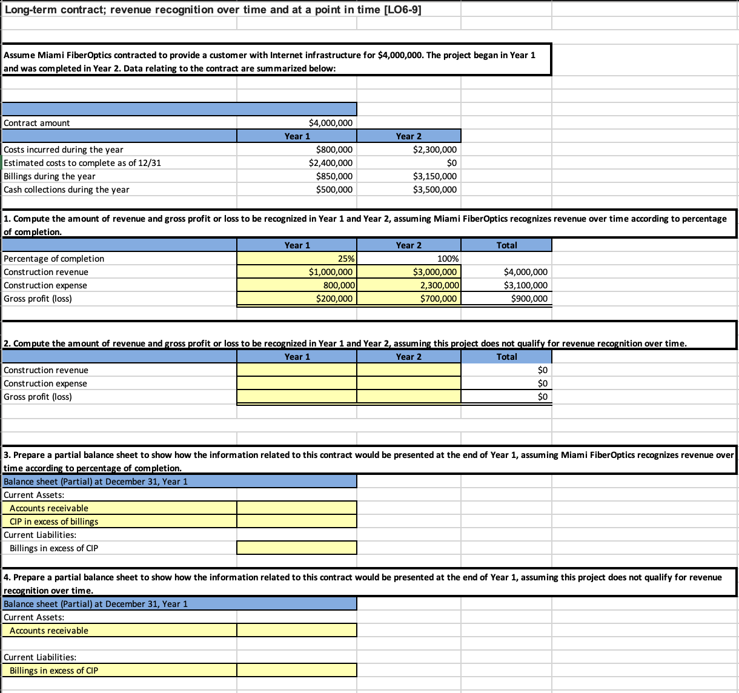This screenshot has width=739, height=693.
Task: Click the Billings in excess of CIP input in requirement 4
Action: [296, 670]
